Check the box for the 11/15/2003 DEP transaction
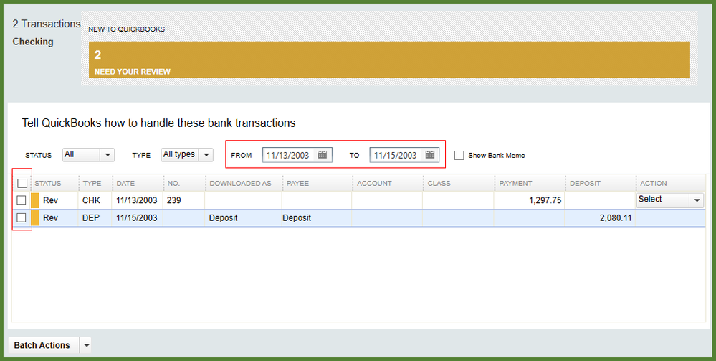The width and height of the screenshot is (716, 361). 22,217
